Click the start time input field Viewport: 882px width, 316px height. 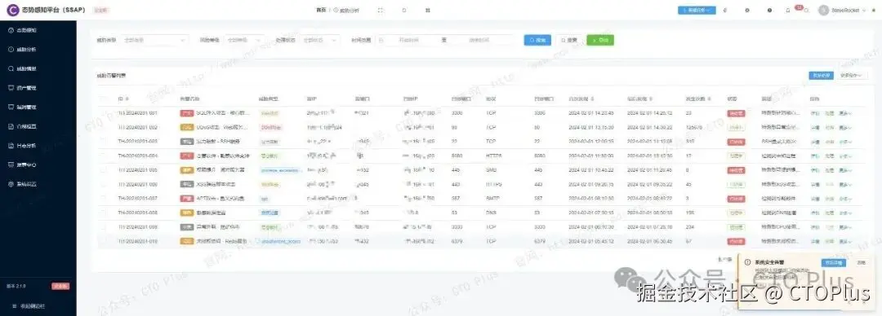410,40
